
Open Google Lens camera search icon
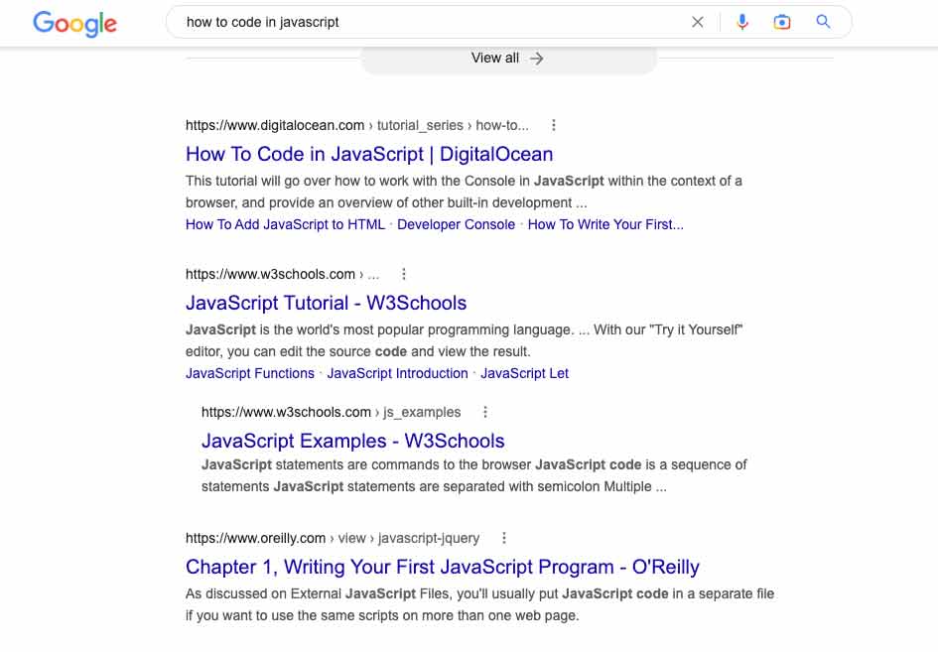[782, 22]
